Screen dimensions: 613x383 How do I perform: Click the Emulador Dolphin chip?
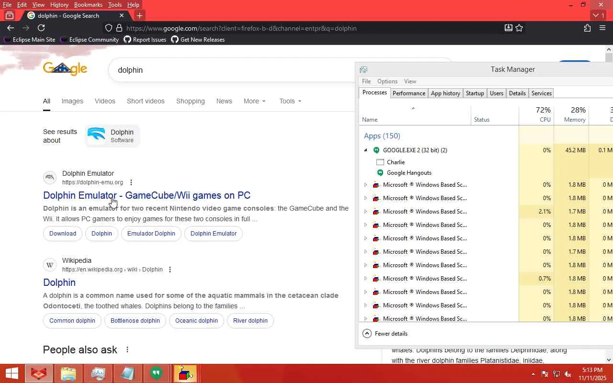tap(151, 234)
